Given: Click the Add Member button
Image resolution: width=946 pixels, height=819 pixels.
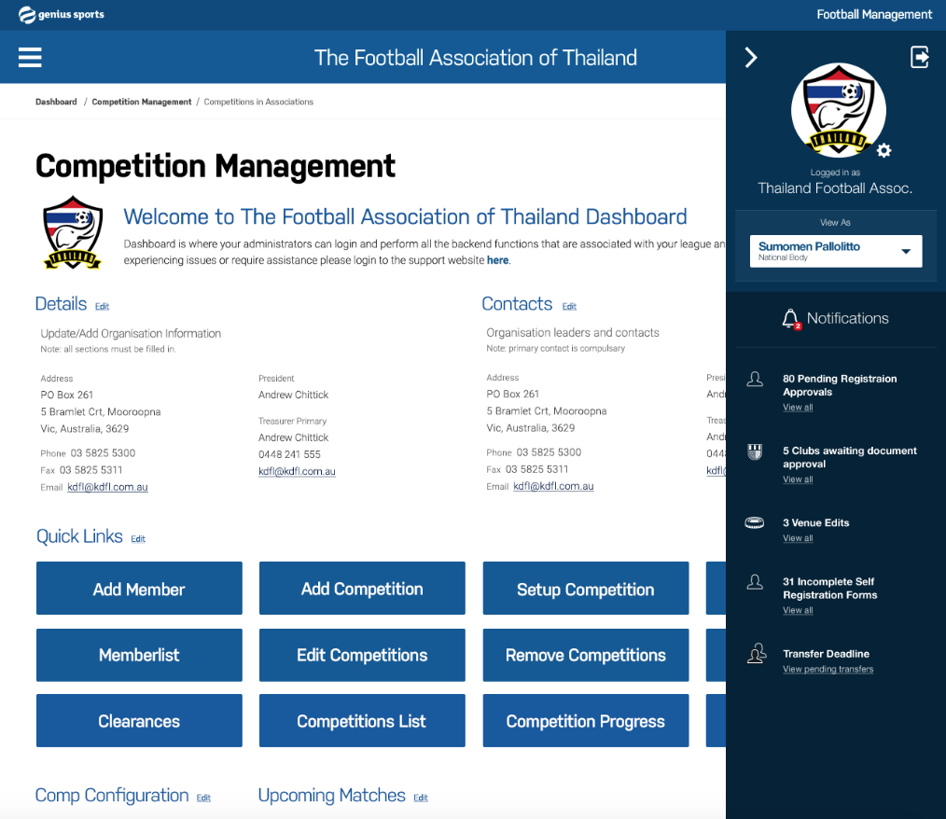Looking at the screenshot, I should [x=139, y=588].
